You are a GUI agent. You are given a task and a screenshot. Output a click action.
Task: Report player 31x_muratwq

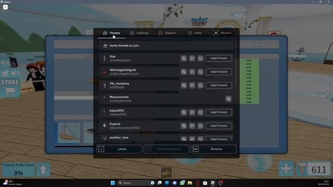(x=192, y=85)
